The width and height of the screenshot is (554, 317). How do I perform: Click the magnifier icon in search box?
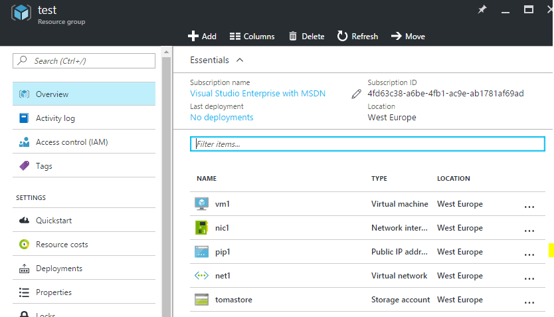point(23,60)
